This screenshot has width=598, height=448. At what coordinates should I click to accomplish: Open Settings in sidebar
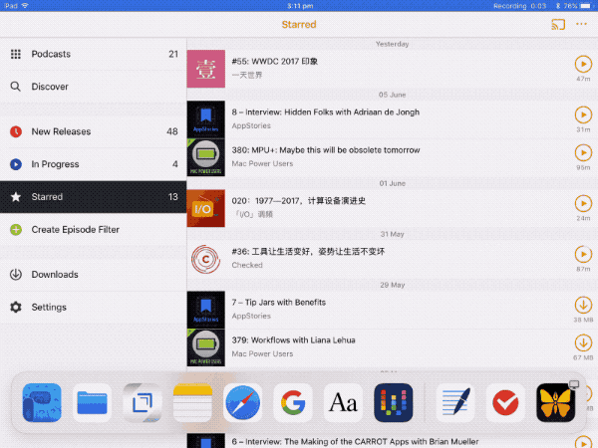(x=93, y=307)
